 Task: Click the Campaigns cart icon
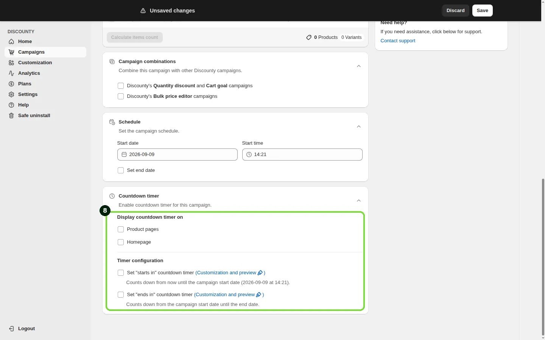[x=11, y=52]
